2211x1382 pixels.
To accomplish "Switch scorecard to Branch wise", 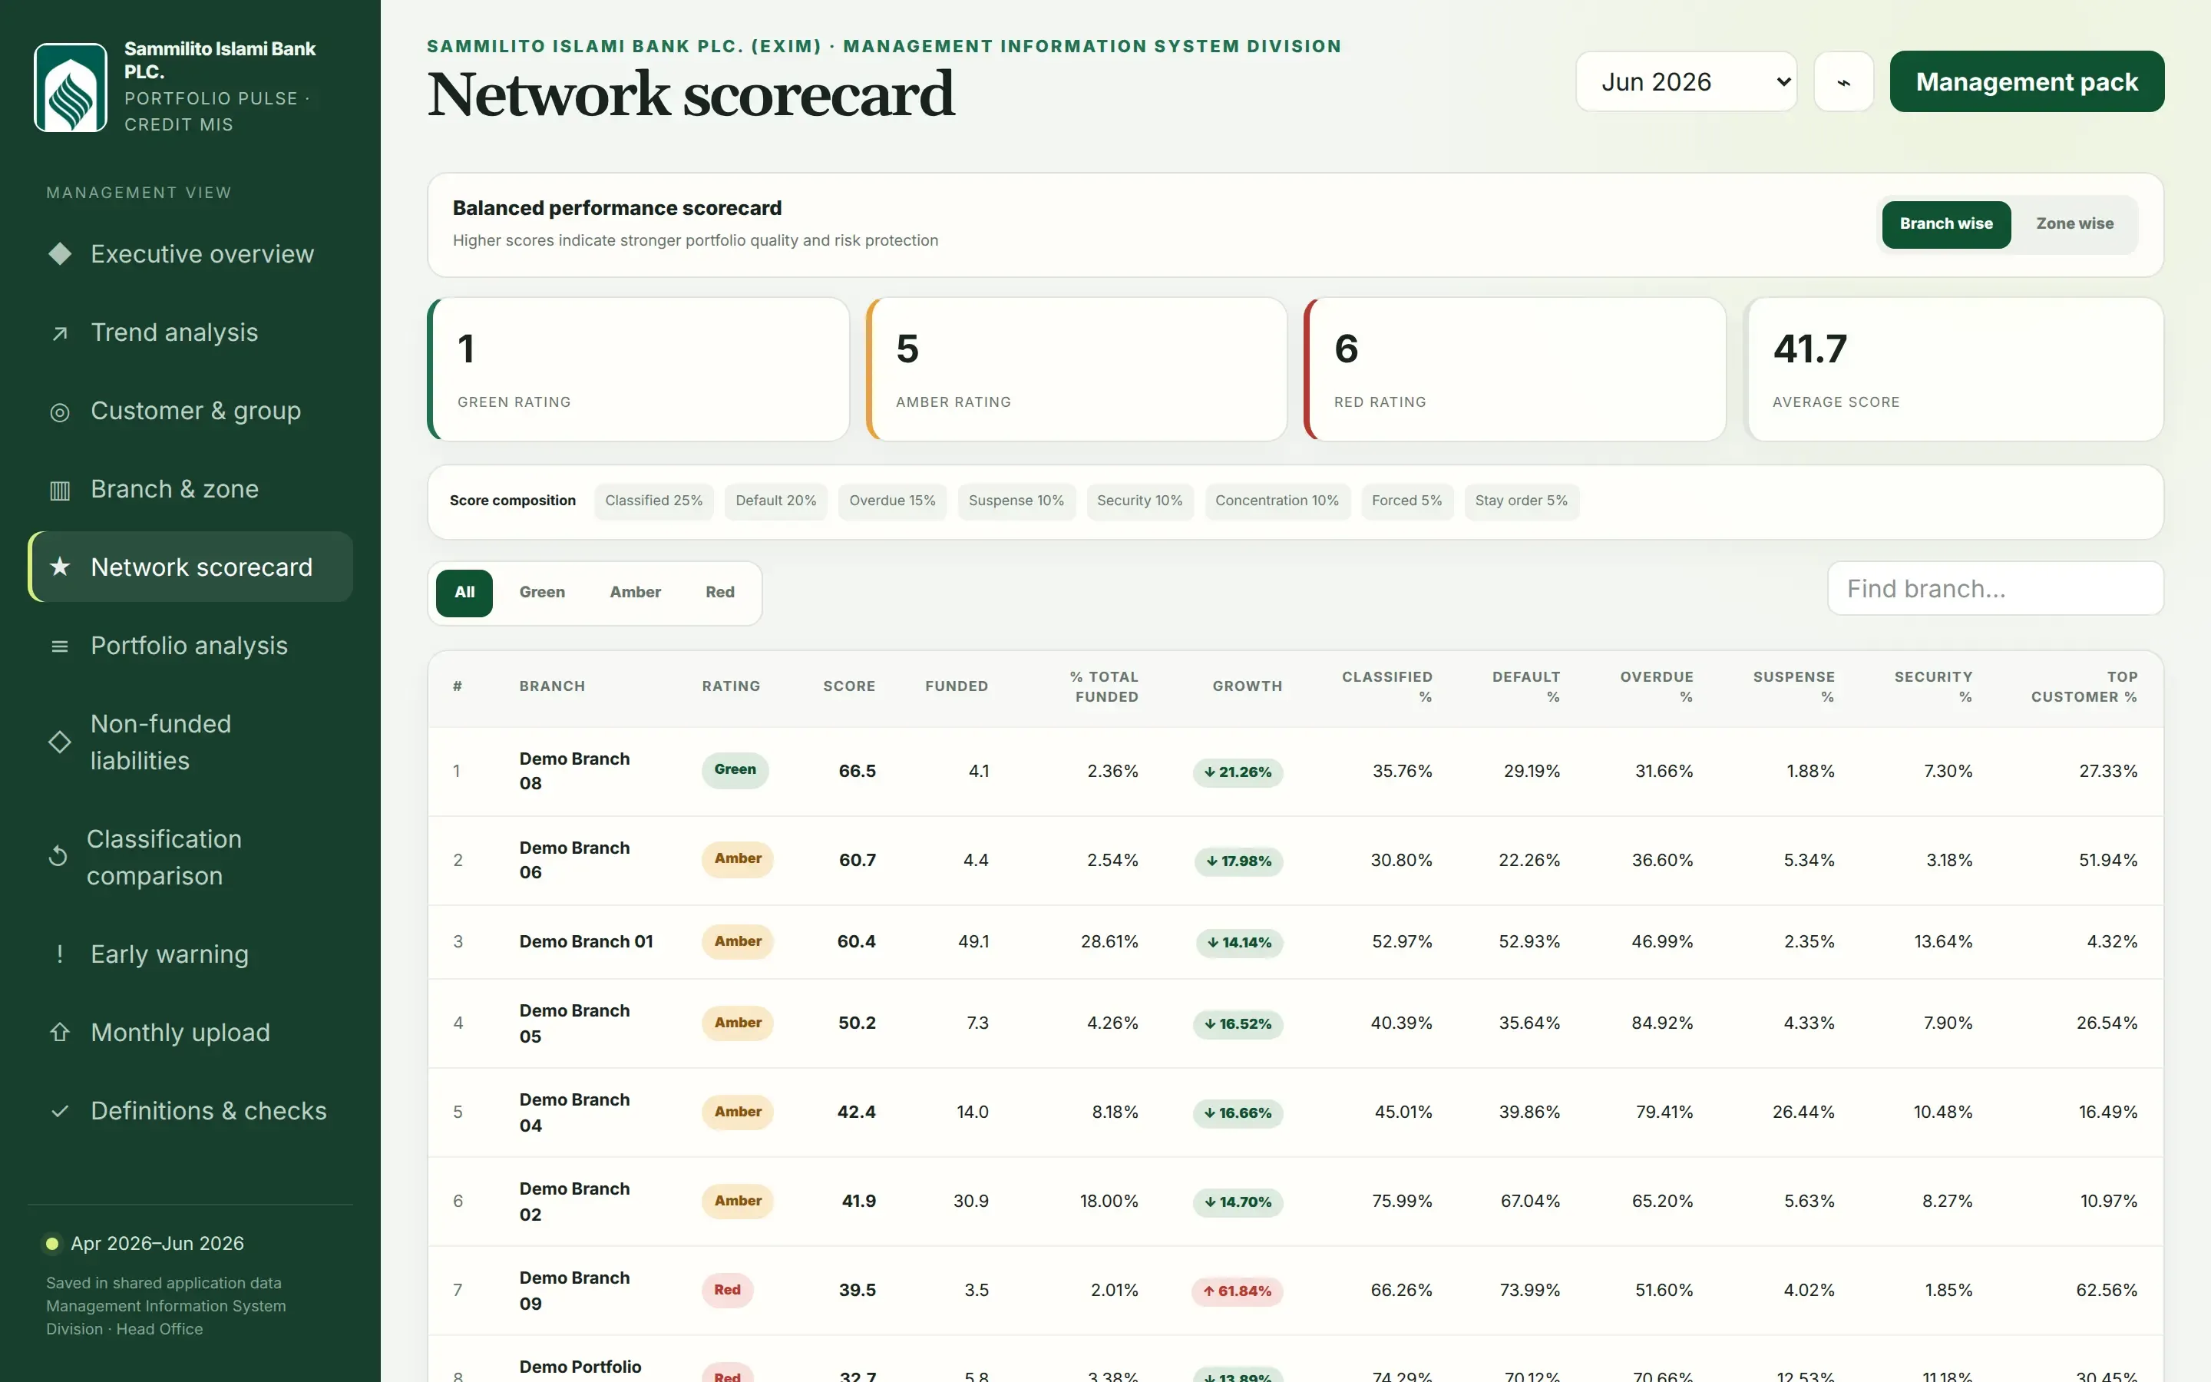I will tap(1946, 224).
